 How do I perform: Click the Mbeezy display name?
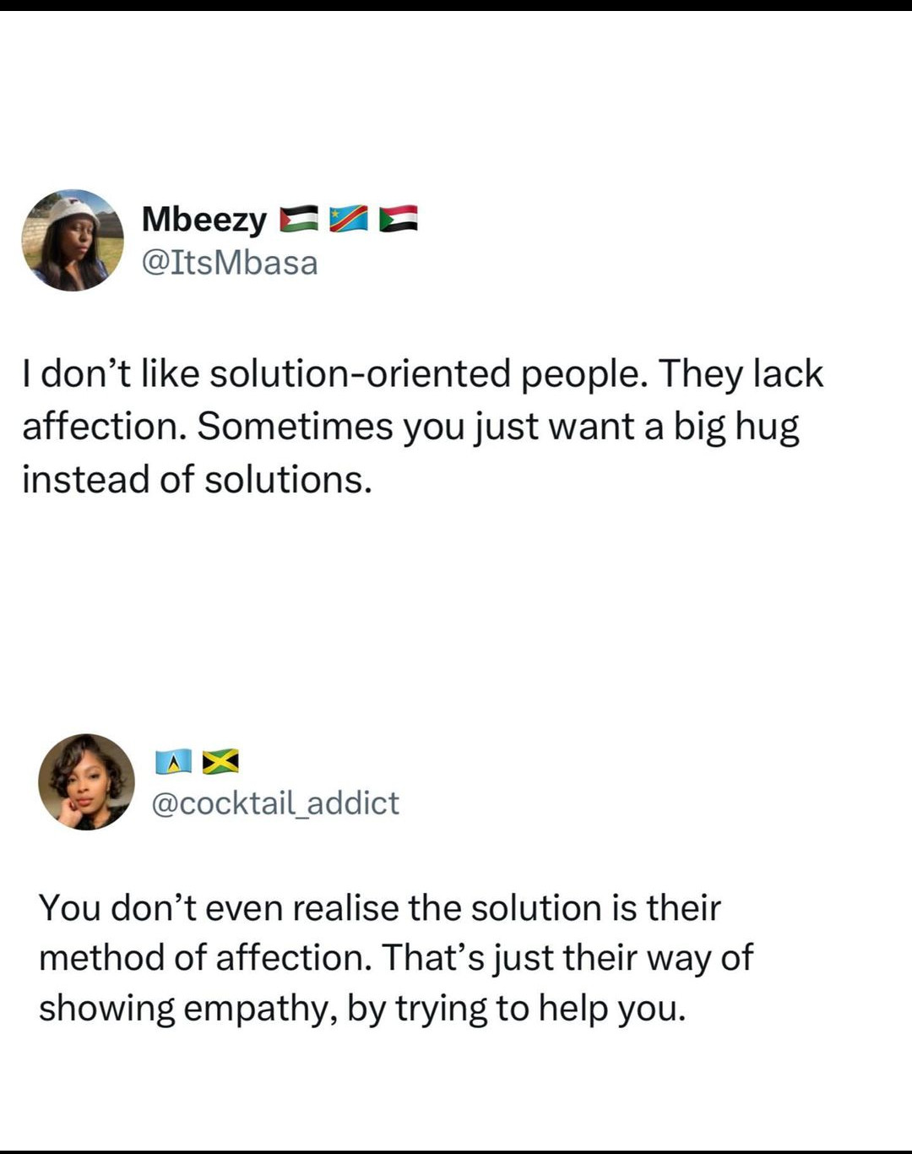tap(204, 220)
